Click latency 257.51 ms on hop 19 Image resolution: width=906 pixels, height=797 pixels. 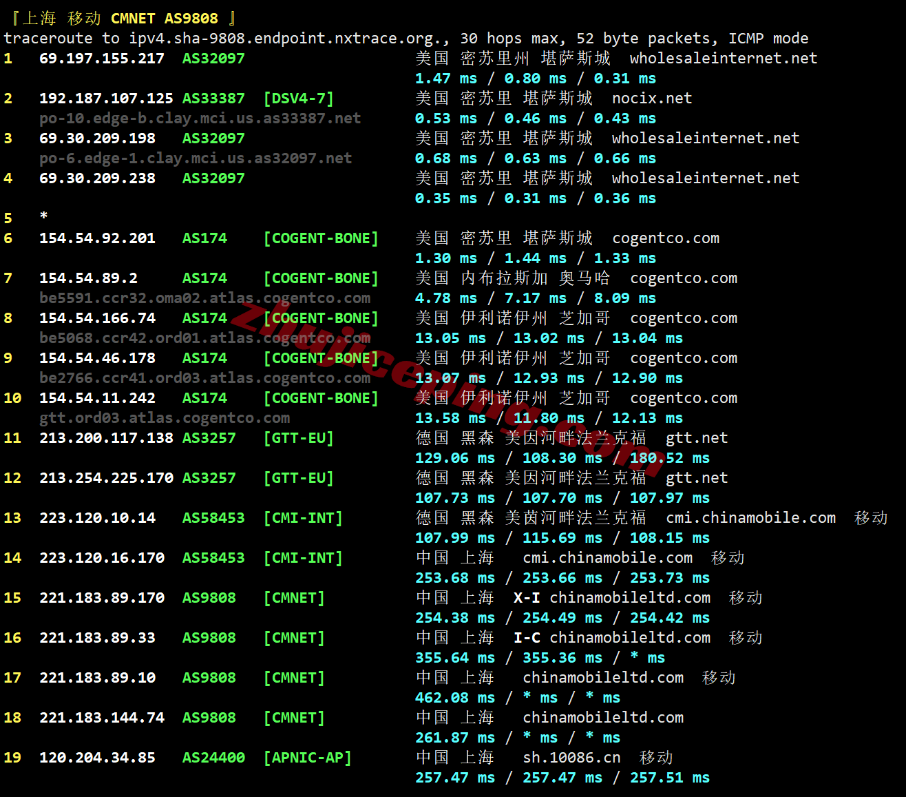(670, 778)
